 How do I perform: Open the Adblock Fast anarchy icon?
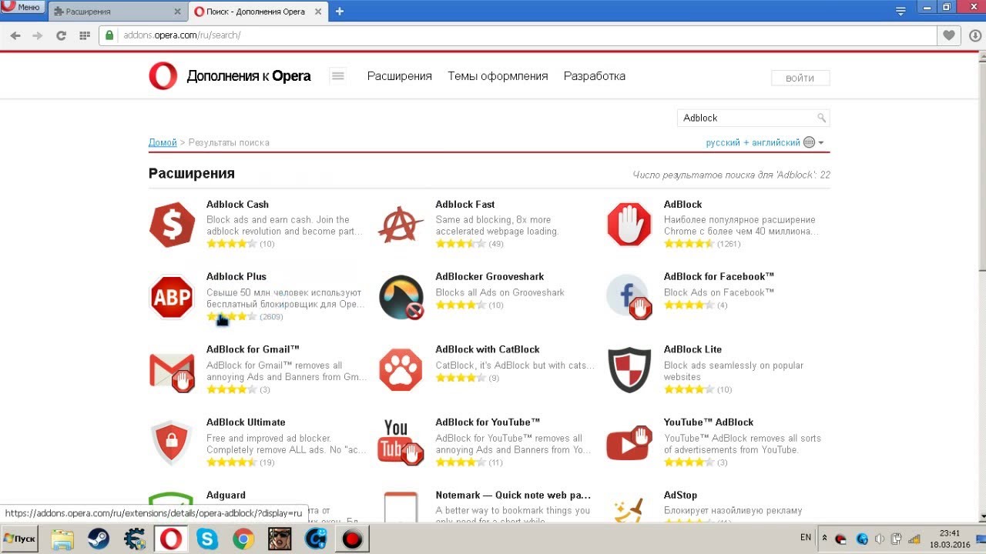(401, 224)
